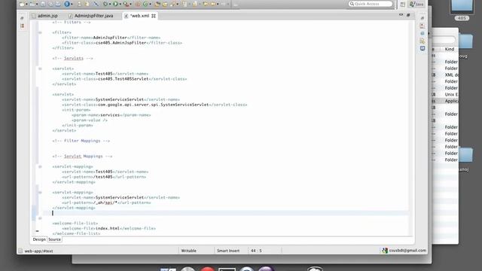
Task: Click the blue Google services icon
Action: click(67, 5)
